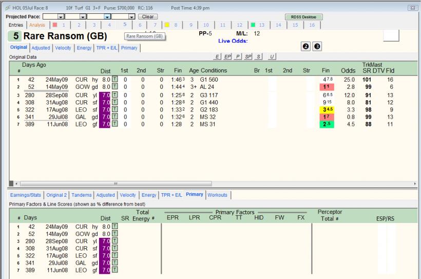Click the circled 2 icon button
This screenshot has height=279, width=421.
tap(305, 46)
